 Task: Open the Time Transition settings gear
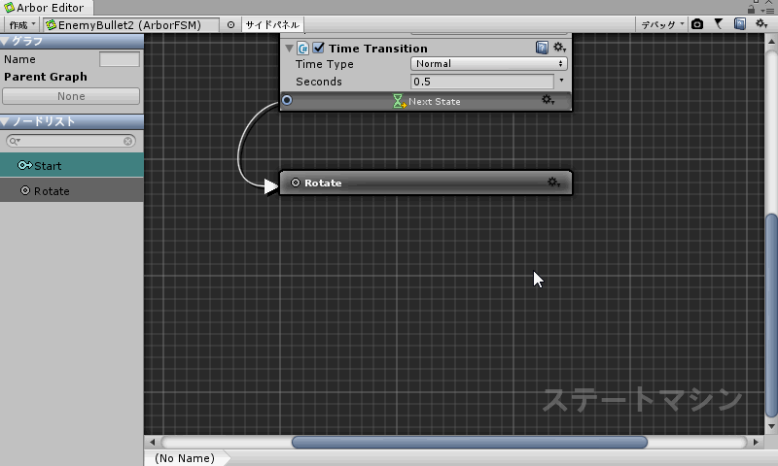click(560, 48)
